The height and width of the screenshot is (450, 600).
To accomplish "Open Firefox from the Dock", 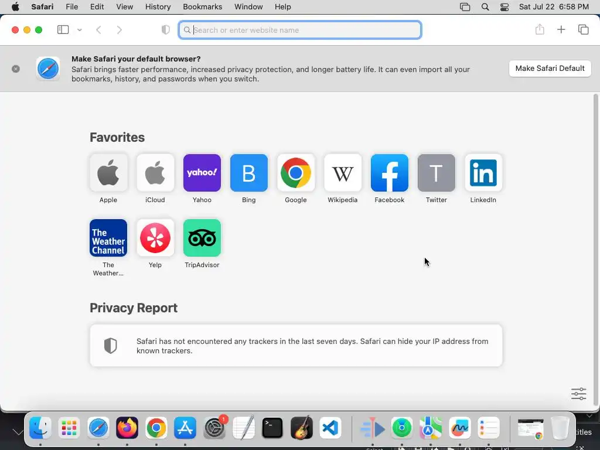I will pos(127,427).
